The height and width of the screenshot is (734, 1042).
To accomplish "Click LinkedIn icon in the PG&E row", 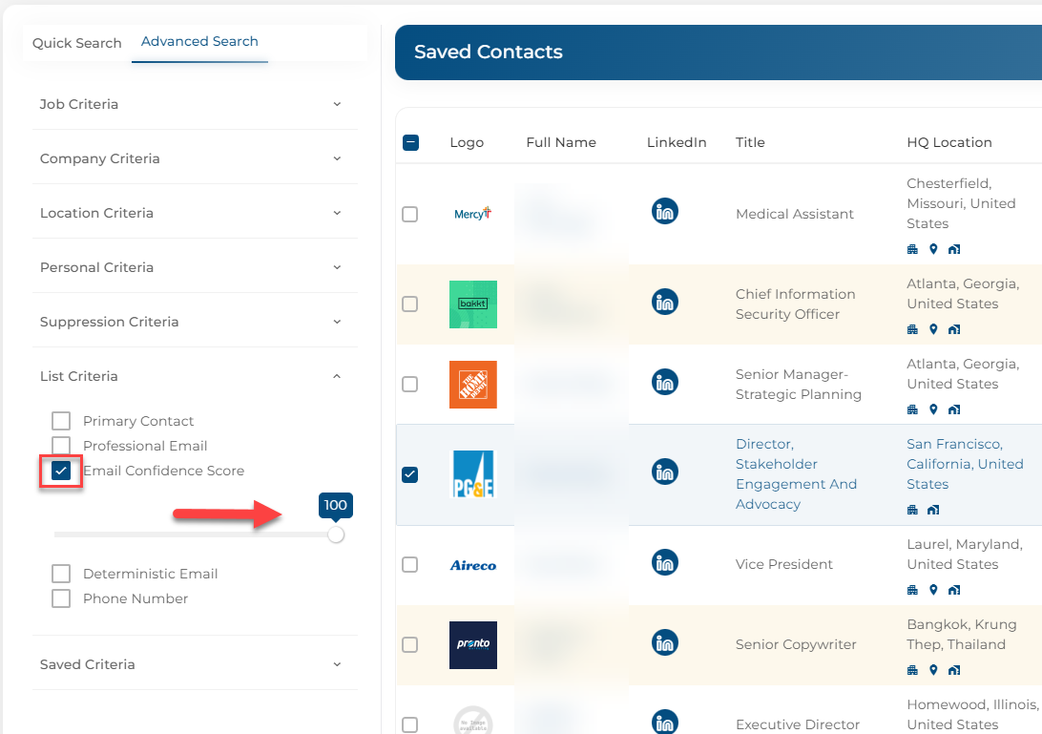I will click(664, 472).
